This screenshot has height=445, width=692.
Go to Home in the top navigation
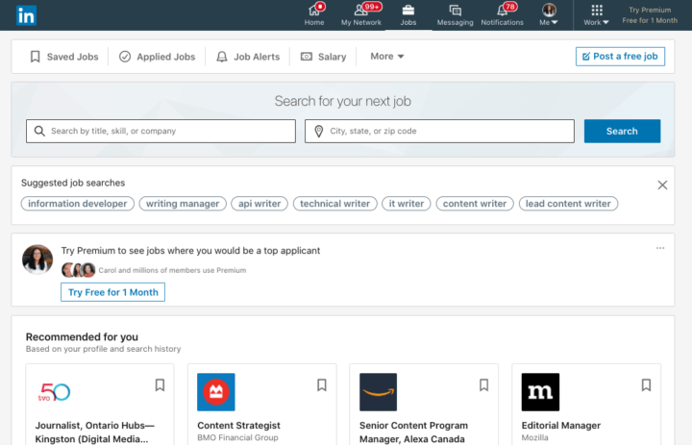pyautogui.click(x=314, y=14)
